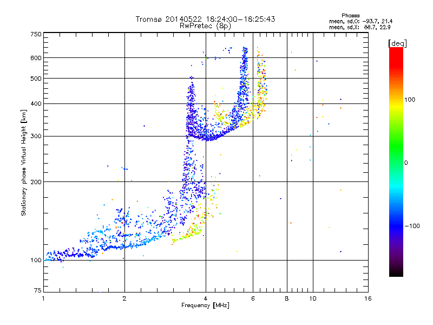Click the colorbar label '100'

[x=410, y=100]
